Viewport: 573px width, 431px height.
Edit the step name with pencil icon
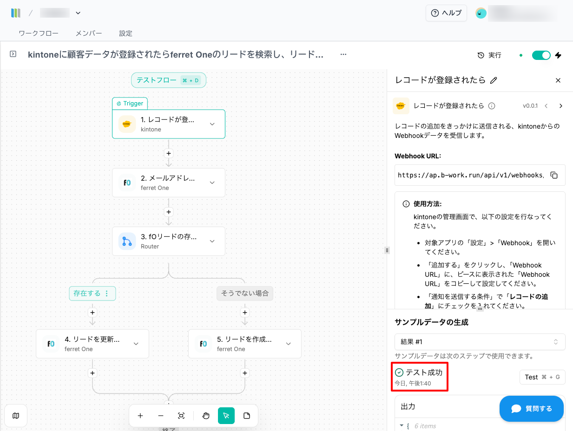[494, 80]
